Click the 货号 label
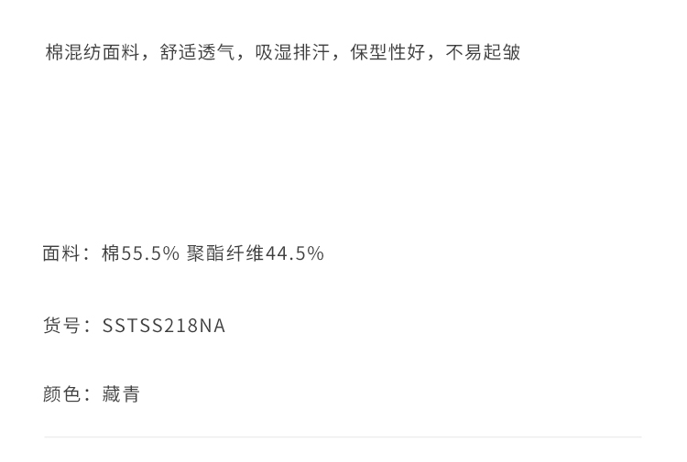The height and width of the screenshot is (462, 687). point(61,326)
